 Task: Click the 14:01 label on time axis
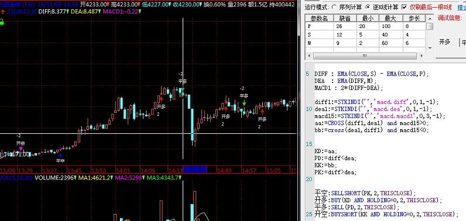pyautogui.click(x=122, y=171)
